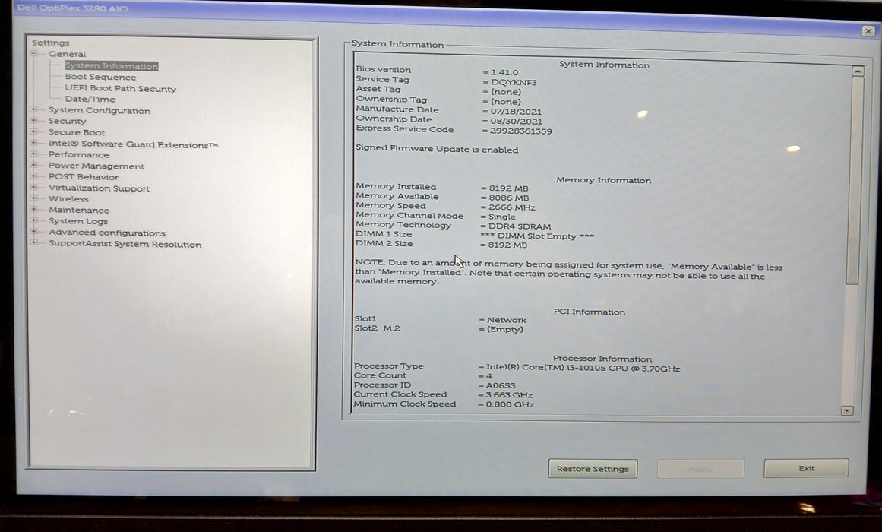Expand the System Logs node
The image size is (882, 532).
coord(33,220)
